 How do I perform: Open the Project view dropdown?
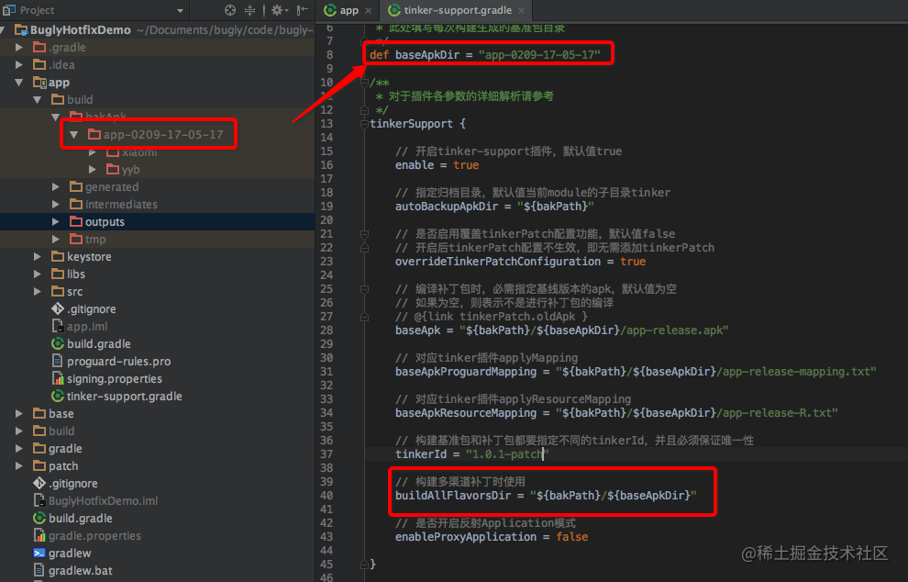click(x=180, y=10)
